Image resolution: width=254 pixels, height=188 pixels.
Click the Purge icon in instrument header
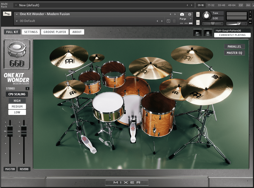point(183,19)
